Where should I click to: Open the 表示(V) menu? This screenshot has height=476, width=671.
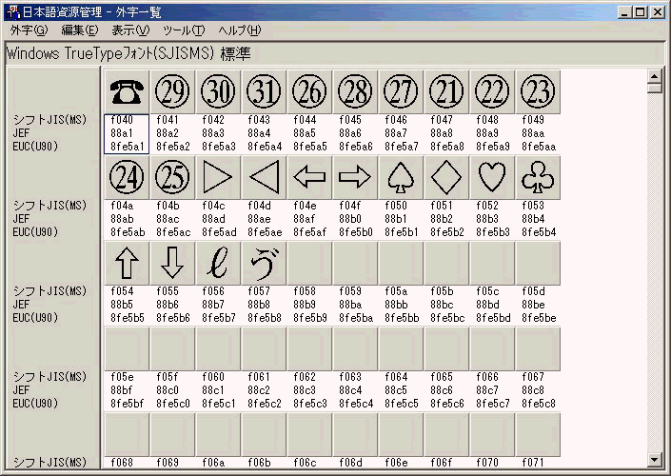[130, 30]
